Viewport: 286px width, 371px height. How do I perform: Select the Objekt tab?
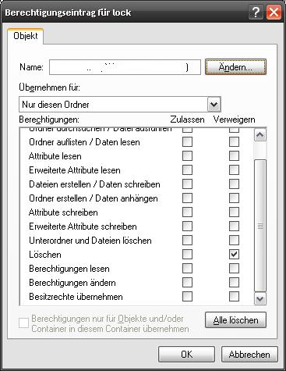pyautogui.click(x=26, y=36)
